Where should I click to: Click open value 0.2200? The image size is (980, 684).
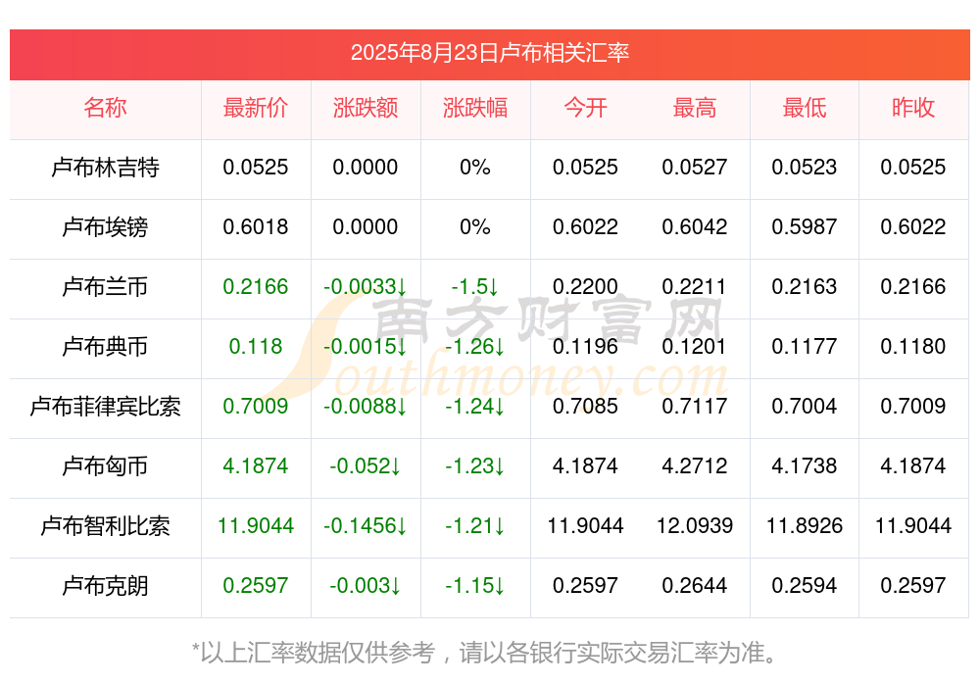(x=585, y=286)
